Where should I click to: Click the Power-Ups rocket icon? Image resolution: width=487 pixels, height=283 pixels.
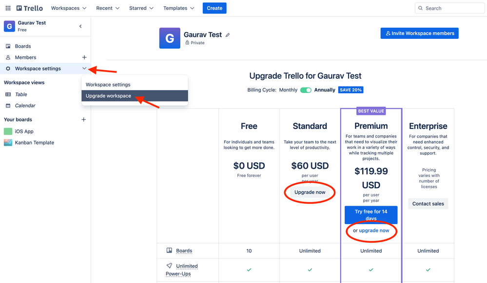point(169,265)
